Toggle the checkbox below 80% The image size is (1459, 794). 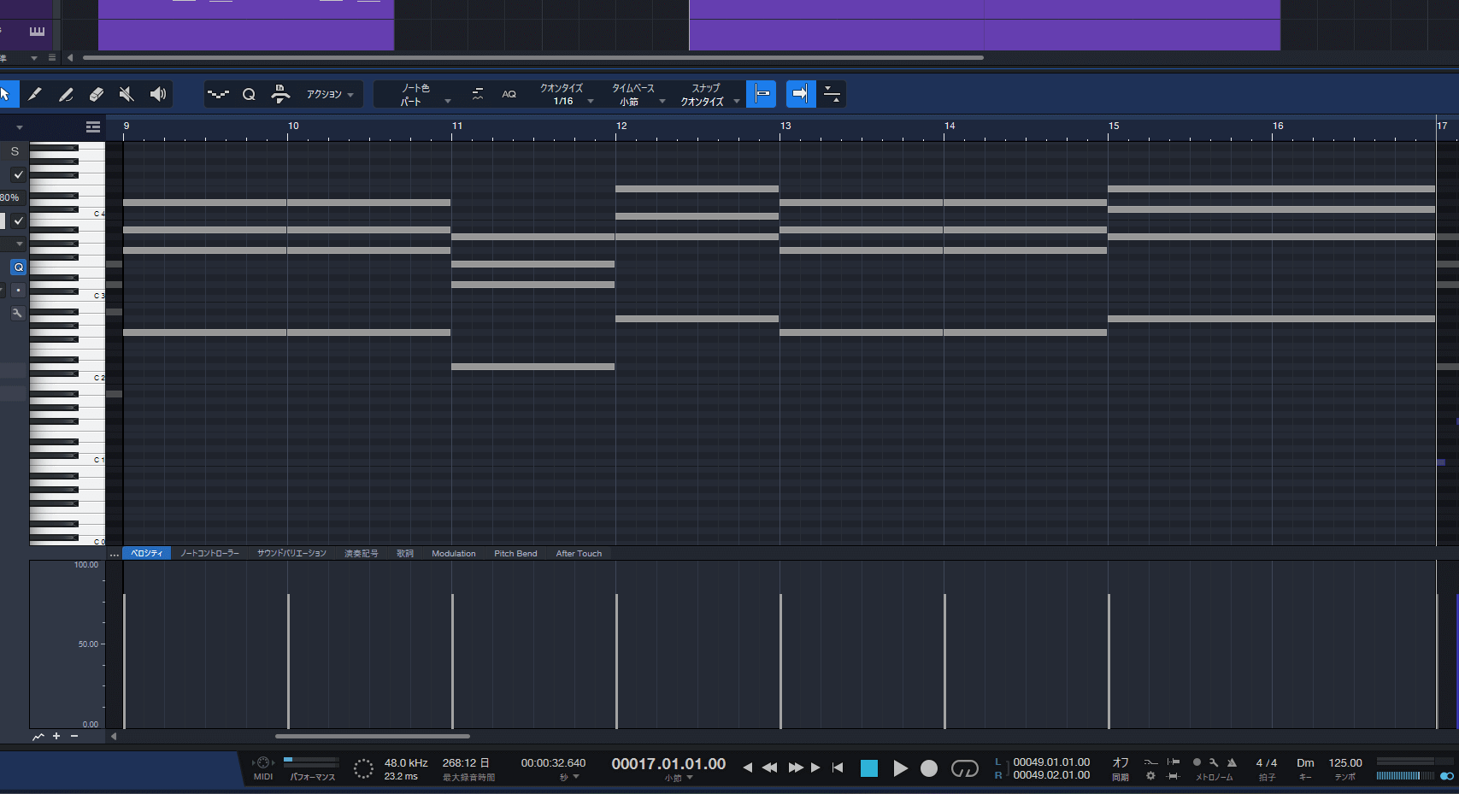18,221
